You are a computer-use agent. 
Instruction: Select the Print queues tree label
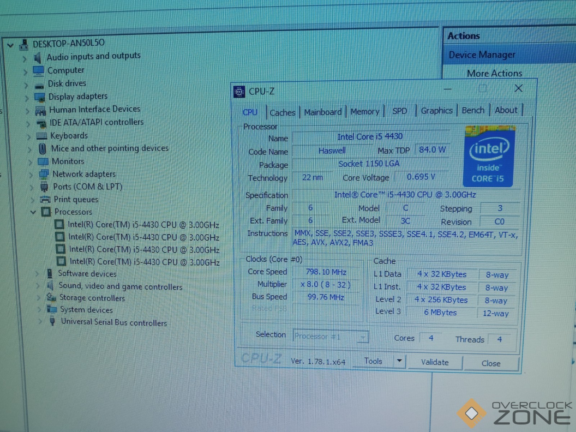coord(76,199)
